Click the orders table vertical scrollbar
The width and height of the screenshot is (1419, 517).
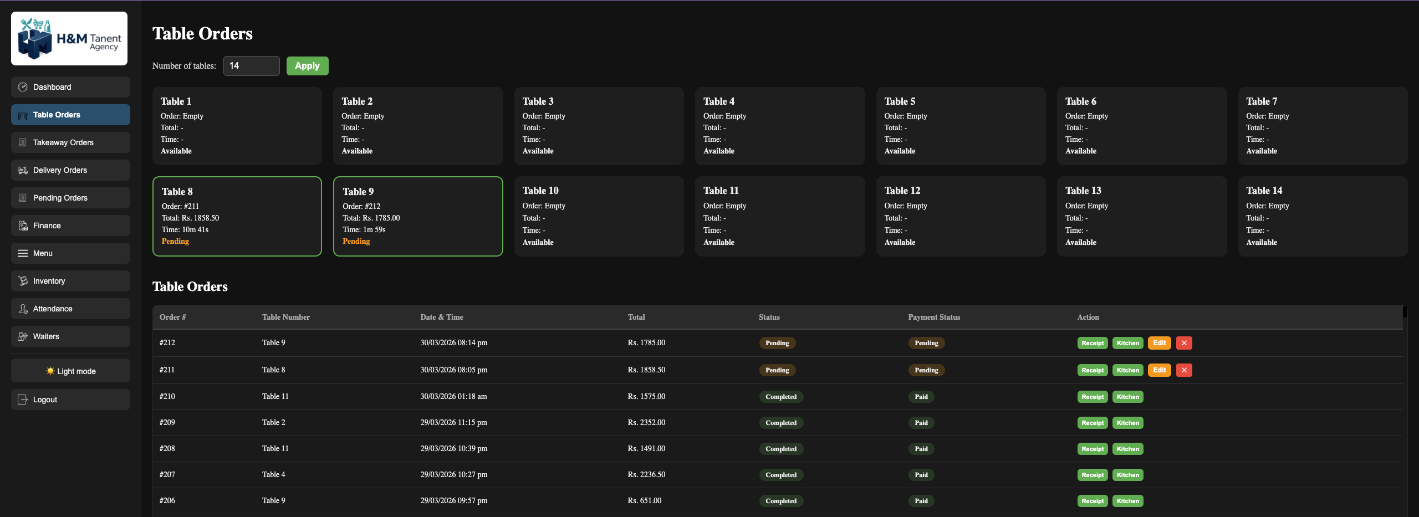1405,311
